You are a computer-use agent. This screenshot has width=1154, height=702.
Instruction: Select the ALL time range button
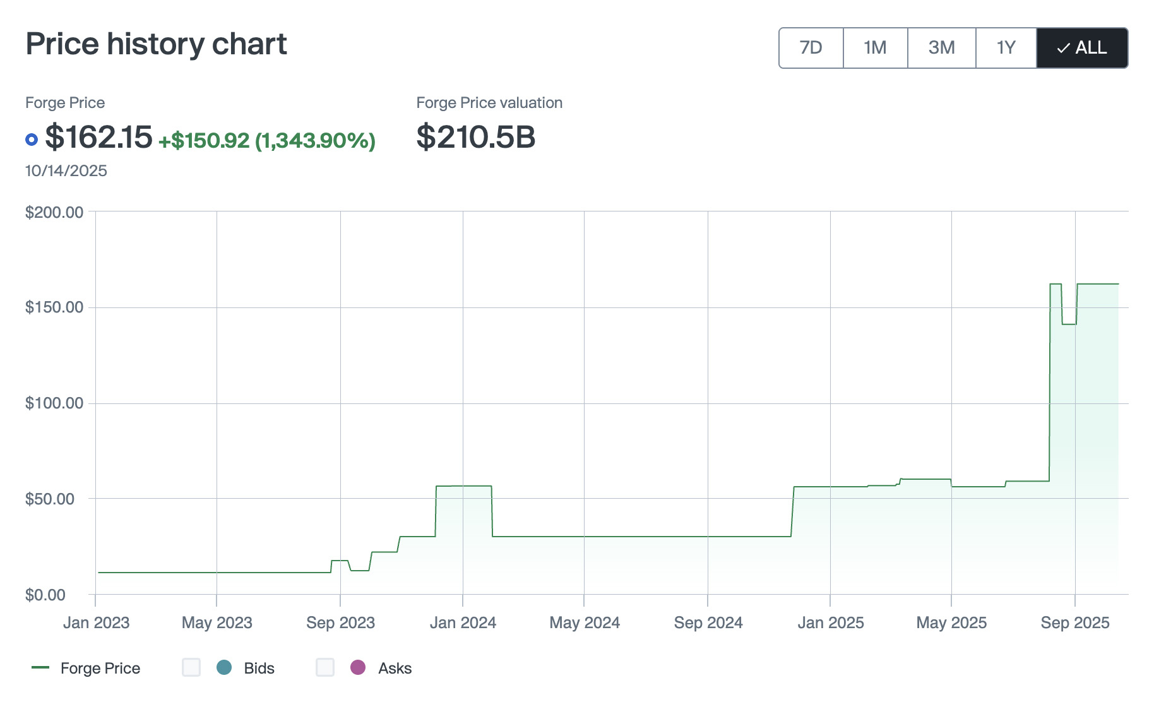1082,48
